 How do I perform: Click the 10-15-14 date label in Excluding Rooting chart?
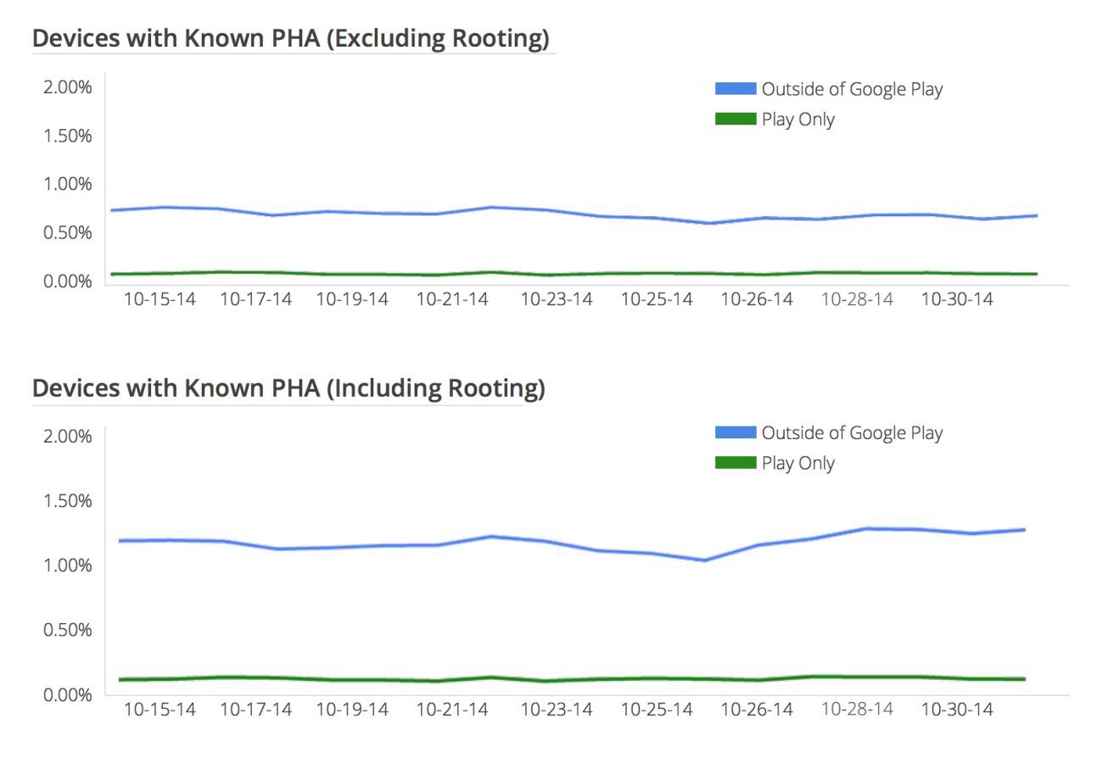click(159, 299)
